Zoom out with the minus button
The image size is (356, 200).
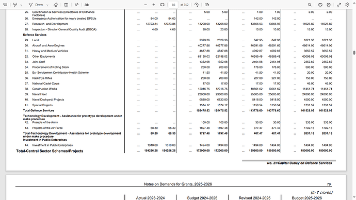click(x=145, y=5)
